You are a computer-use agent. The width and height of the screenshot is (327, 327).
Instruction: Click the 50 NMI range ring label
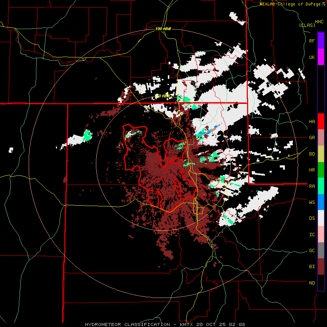163,96
